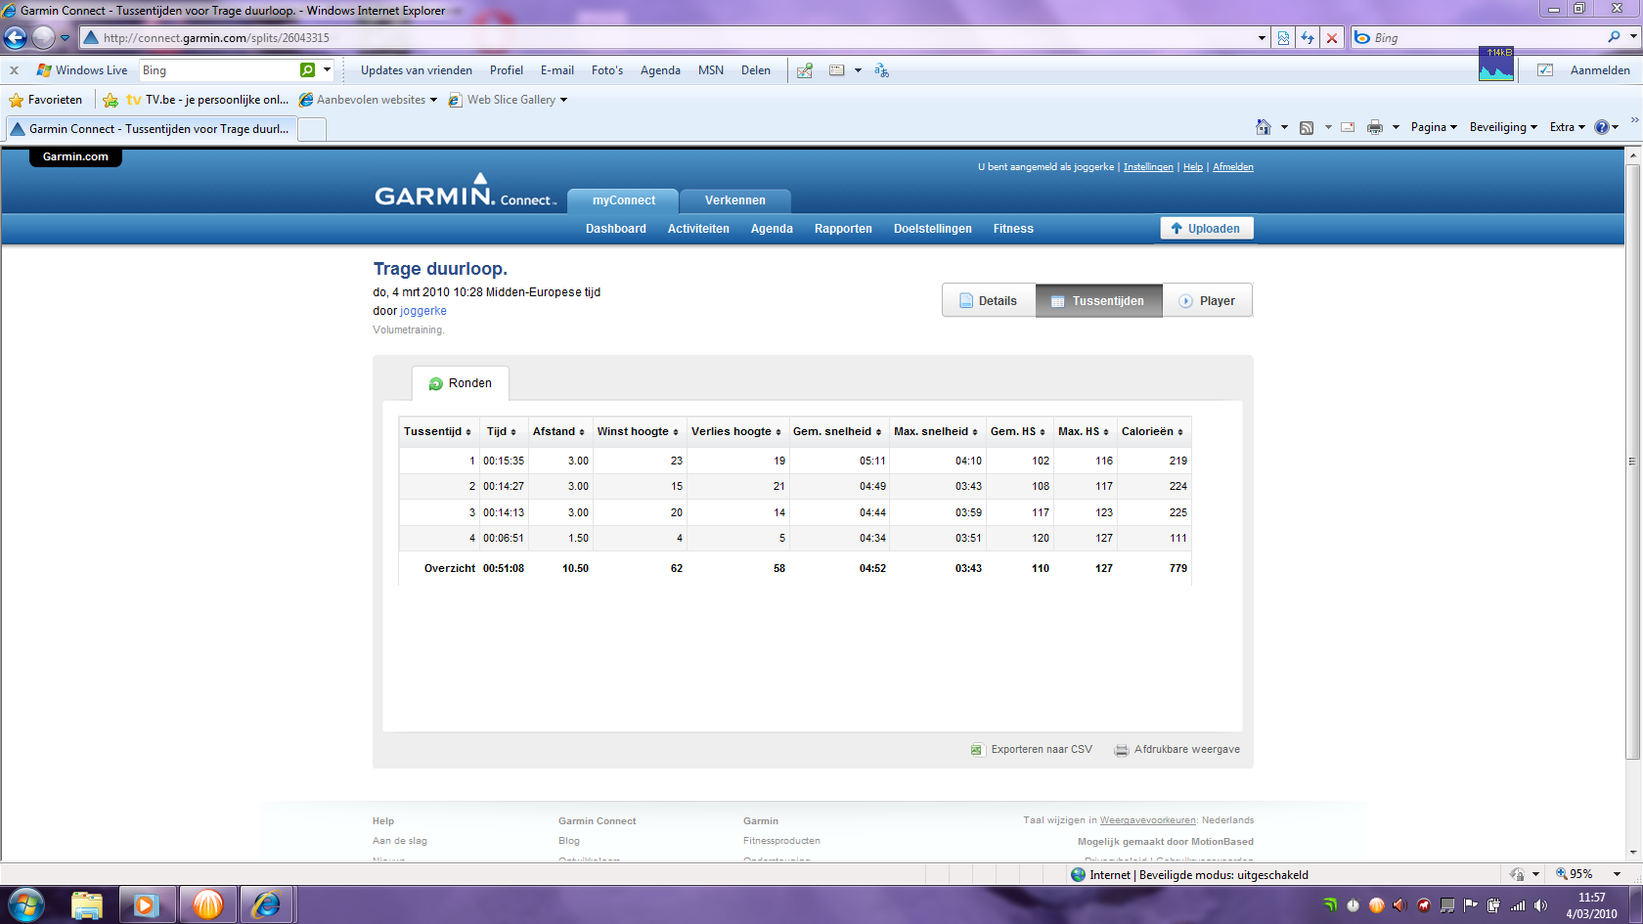Open the browser Home page icon

point(1264,127)
